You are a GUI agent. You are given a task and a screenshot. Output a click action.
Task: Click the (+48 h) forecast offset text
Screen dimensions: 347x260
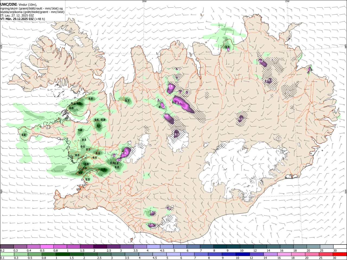click(40, 19)
